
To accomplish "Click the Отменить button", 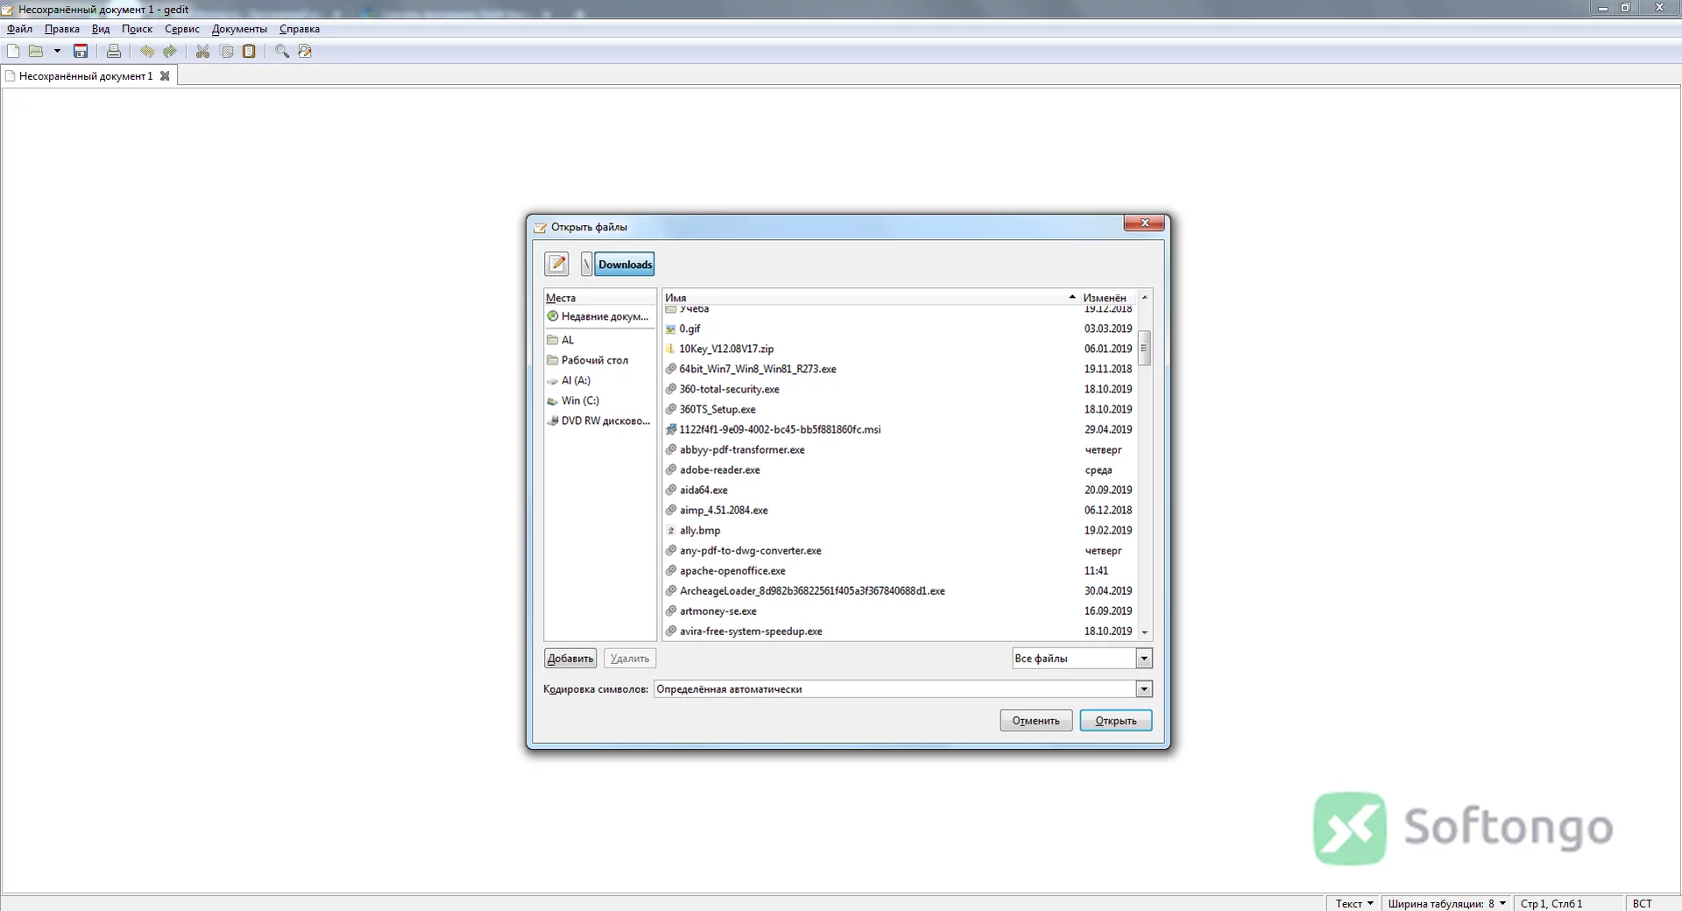I will [x=1036, y=720].
